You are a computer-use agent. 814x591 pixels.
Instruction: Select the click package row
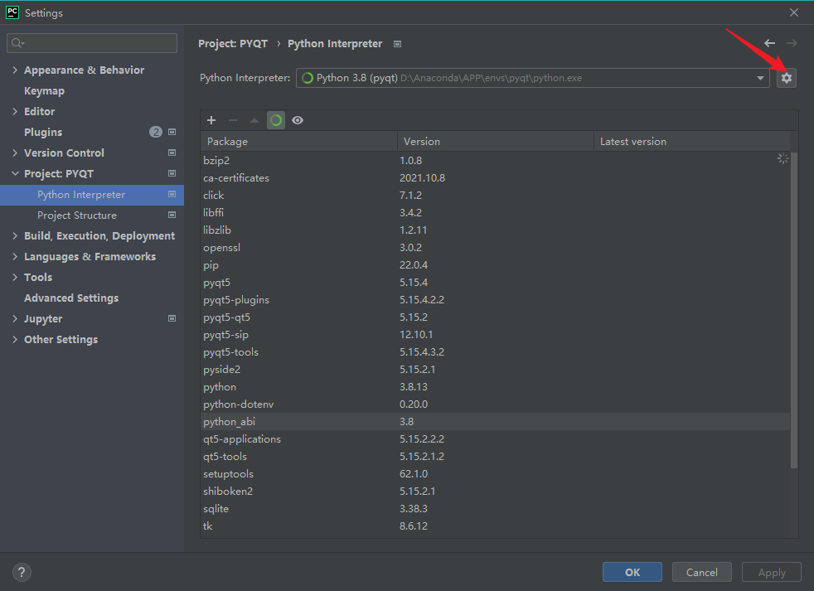(x=495, y=196)
